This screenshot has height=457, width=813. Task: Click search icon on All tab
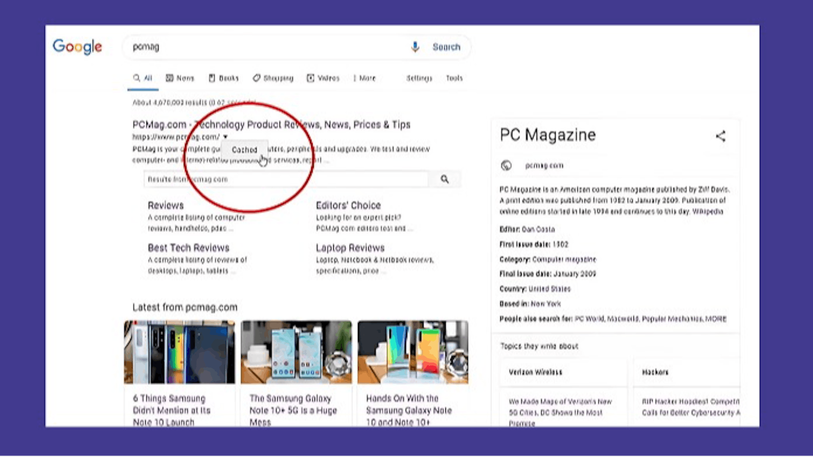tap(136, 78)
